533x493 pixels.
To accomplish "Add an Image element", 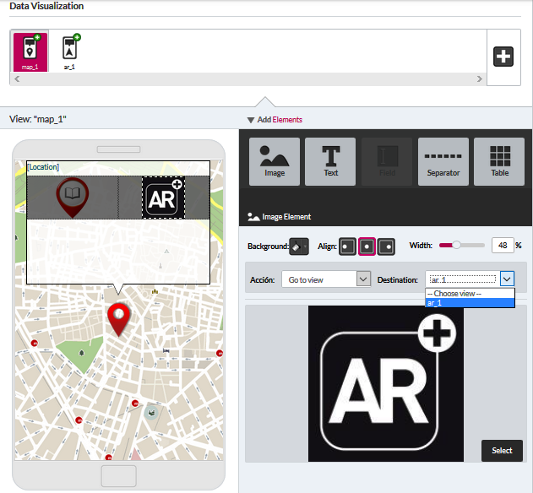I will click(275, 161).
